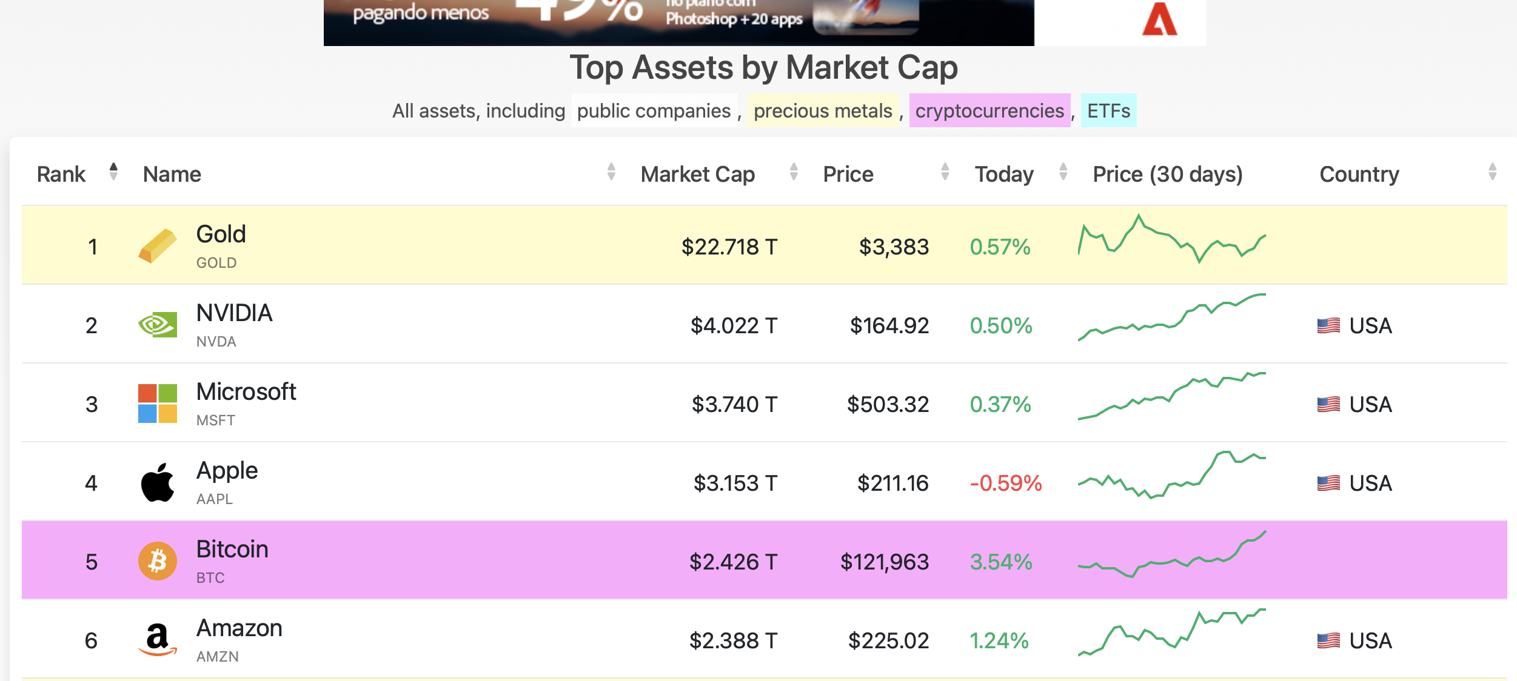The width and height of the screenshot is (1517, 681).
Task: Click the Rank column header
Action: 61,174
